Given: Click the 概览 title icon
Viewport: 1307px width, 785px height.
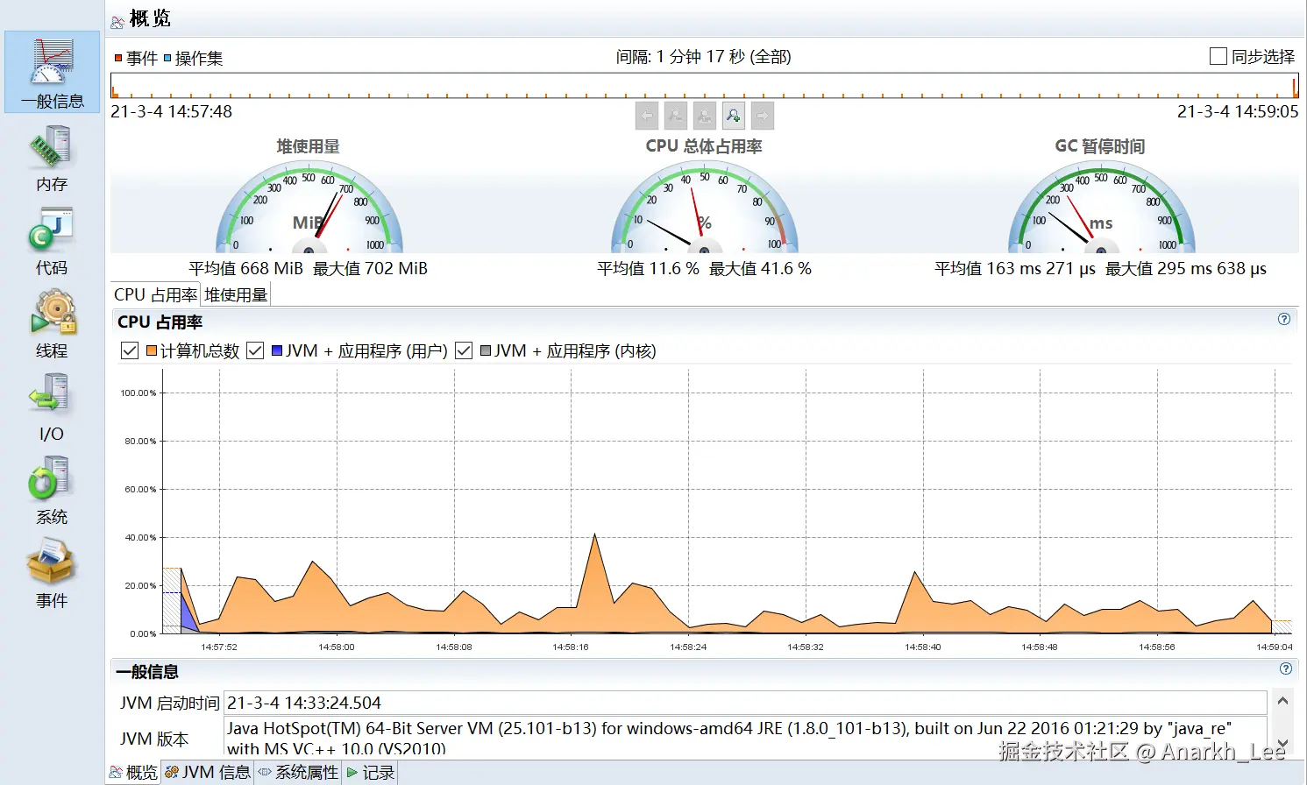Looking at the screenshot, I should (117, 22).
